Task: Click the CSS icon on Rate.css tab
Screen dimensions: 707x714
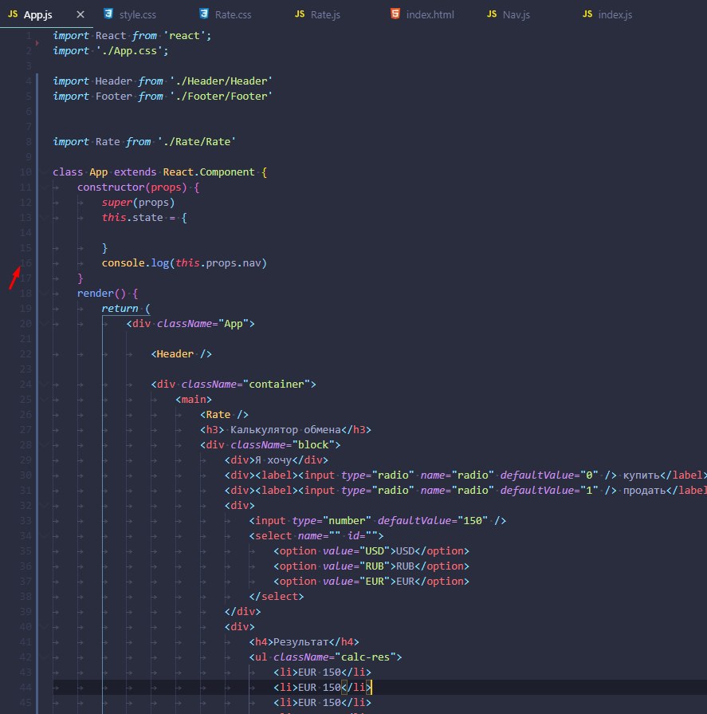Action: pos(204,14)
